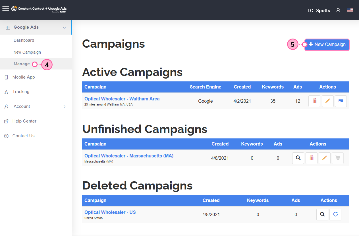Select New Campaign in the sidebar
359x236 pixels.
27,52
